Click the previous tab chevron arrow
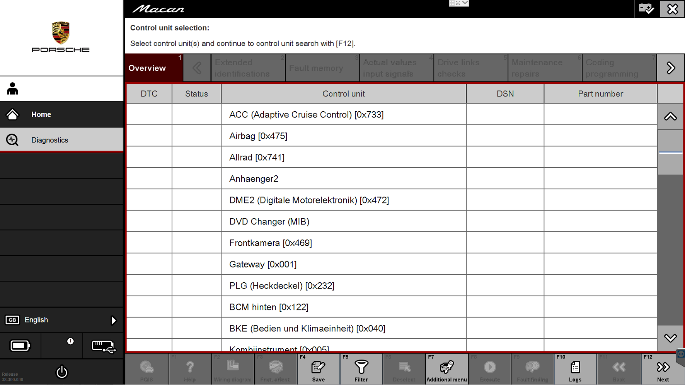Viewport: 685px width, 385px height. (197, 68)
